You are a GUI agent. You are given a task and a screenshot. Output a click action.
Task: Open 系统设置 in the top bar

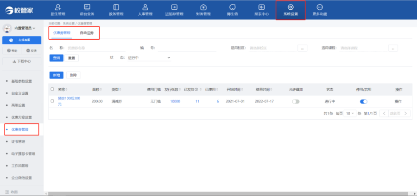coord(291,10)
